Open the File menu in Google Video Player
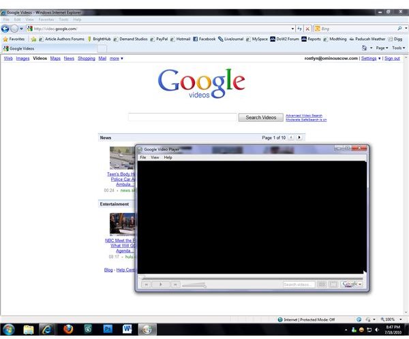This screenshot has height=339, width=409. pyautogui.click(x=143, y=157)
